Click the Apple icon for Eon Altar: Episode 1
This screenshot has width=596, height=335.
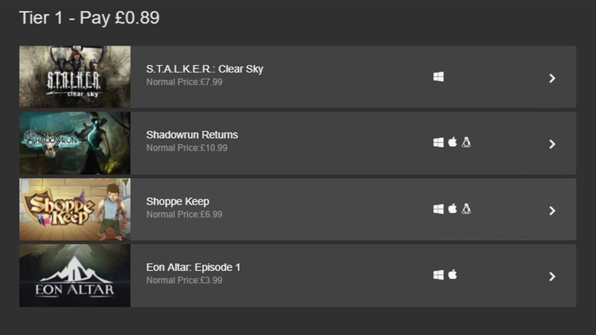coord(453,274)
